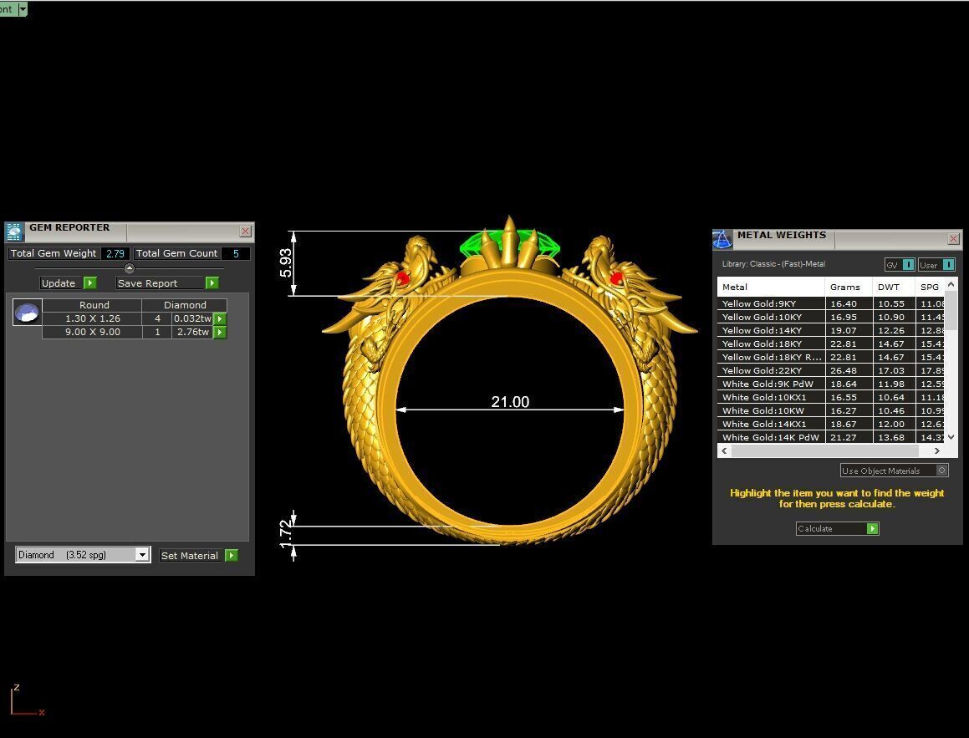The image size is (969, 738).
Task: Select the Yellow Gold:9KY row
Action: [x=831, y=304]
